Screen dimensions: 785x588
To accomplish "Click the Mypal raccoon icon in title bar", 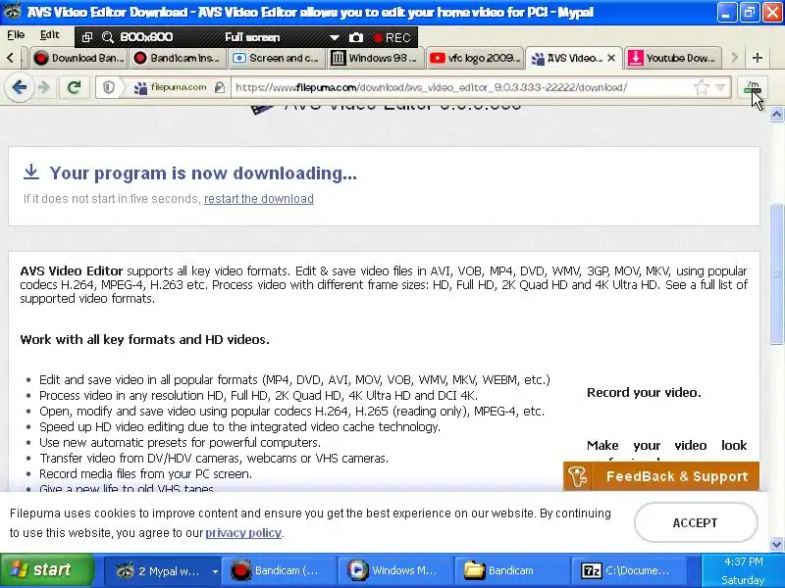I will pos(12,11).
